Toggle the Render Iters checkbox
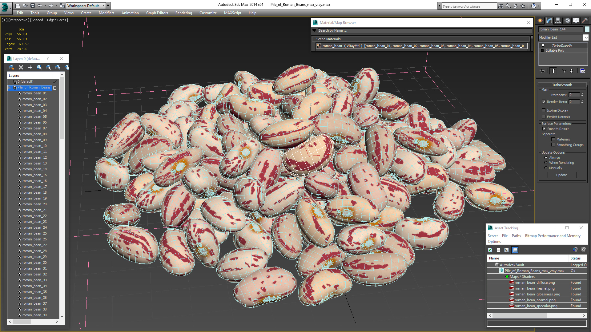591x332 pixels. pos(544,102)
